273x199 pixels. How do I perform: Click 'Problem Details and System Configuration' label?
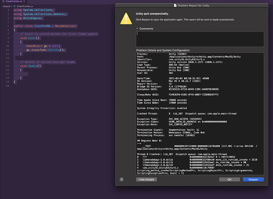tap(163, 50)
